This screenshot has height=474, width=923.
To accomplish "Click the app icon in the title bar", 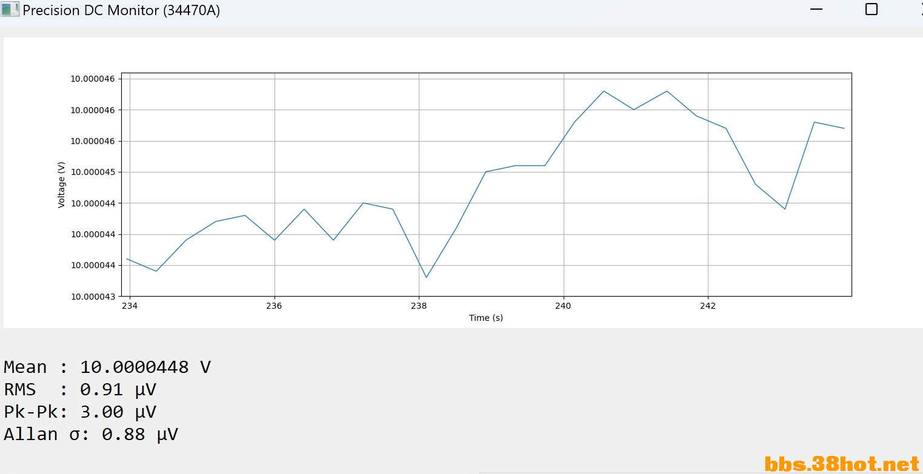I will (x=10, y=10).
